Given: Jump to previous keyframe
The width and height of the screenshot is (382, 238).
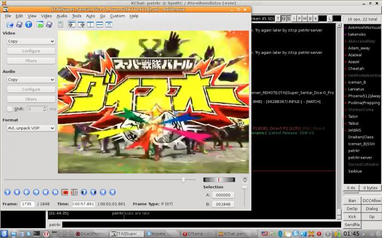Looking at the screenshot, I should pos(45,192).
